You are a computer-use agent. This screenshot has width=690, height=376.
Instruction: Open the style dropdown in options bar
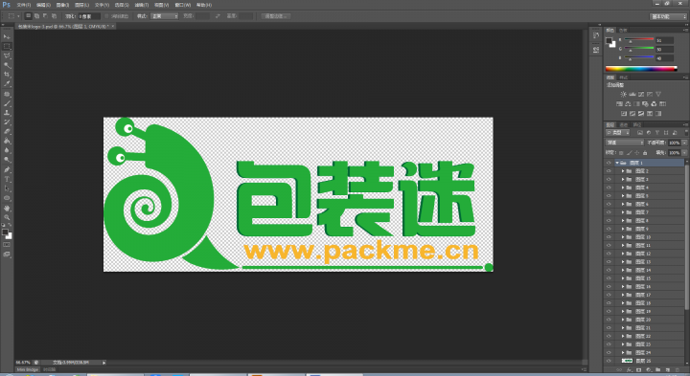point(164,16)
